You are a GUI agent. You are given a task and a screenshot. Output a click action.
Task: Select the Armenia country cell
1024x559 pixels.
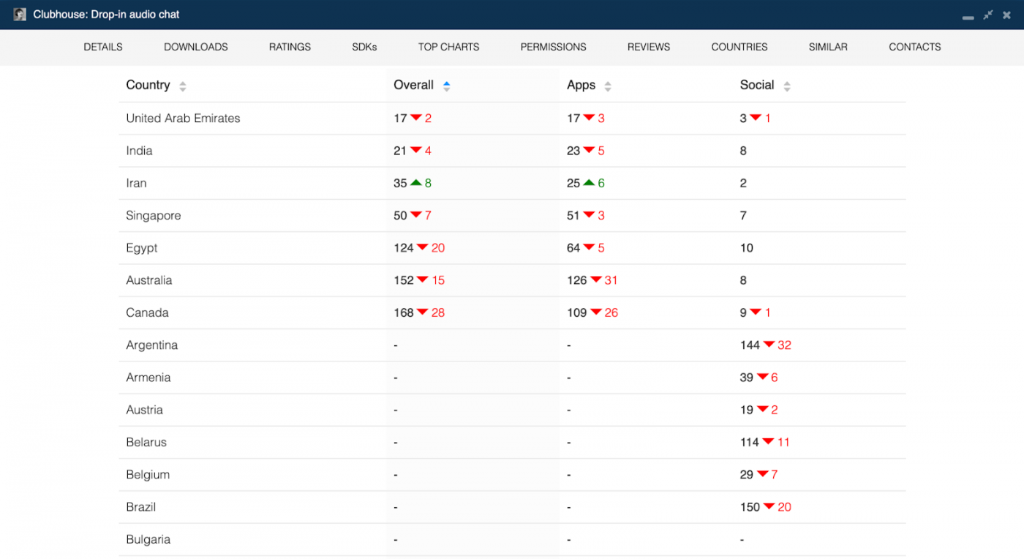click(148, 378)
